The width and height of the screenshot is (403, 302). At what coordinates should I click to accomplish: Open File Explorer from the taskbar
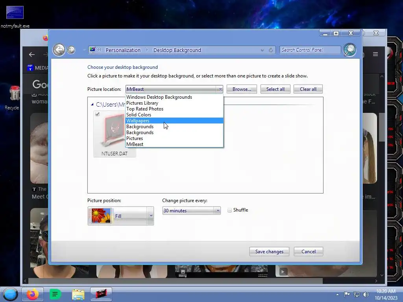tap(78, 295)
